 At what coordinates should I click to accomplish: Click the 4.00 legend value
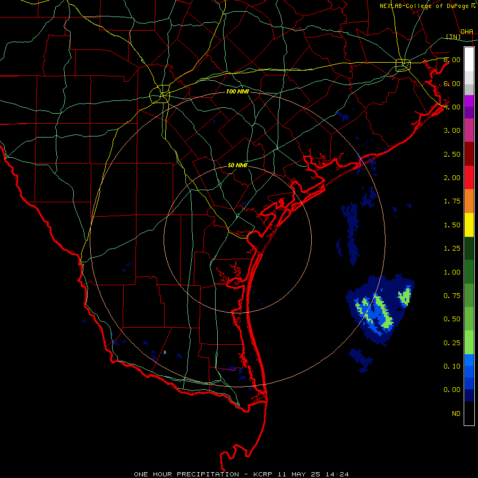452,107
